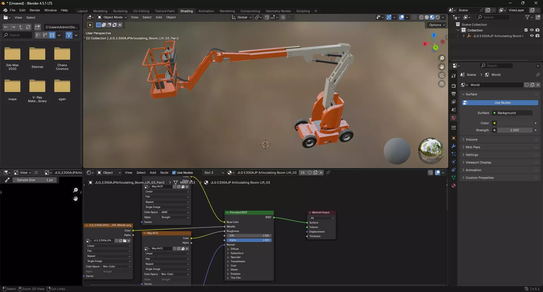Toggle show overlays button in viewport
The width and height of the screenshot is (543, 292).
click(402, 17)
